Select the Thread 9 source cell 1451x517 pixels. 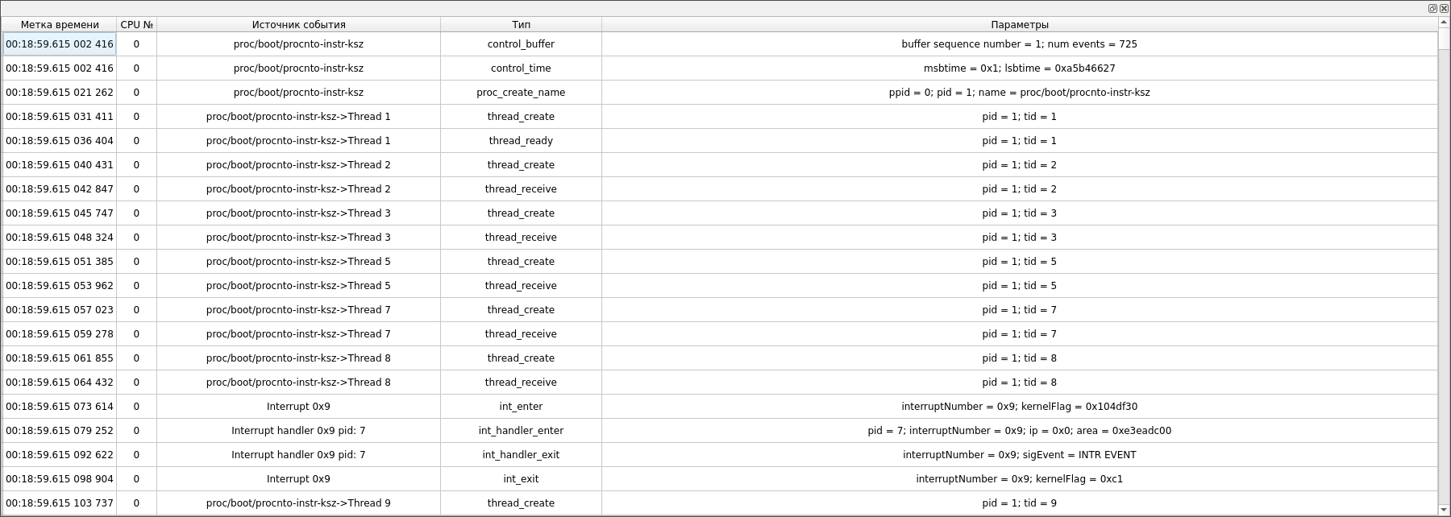(298, 503)
